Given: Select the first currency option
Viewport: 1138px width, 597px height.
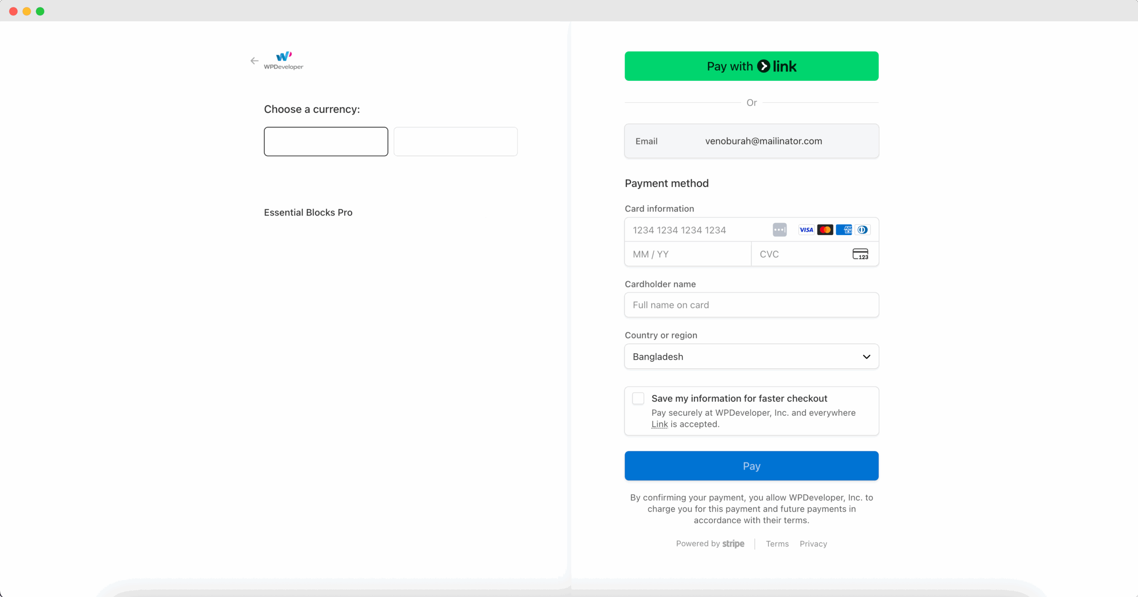Looking at the screenshot, I should click(x=326, y=141).
